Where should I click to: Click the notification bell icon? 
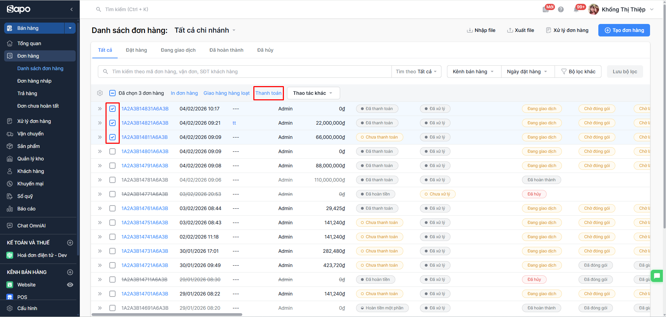tap(576, 10)
